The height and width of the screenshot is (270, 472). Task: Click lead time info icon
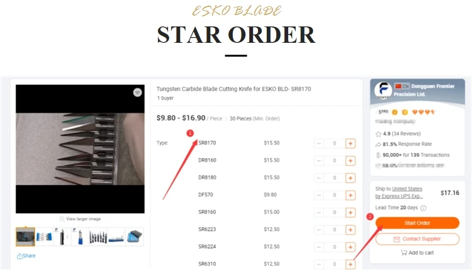click(424, 208)
